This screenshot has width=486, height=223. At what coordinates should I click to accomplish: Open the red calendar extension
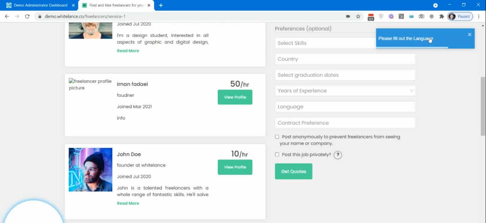click(x=371, y=16)
